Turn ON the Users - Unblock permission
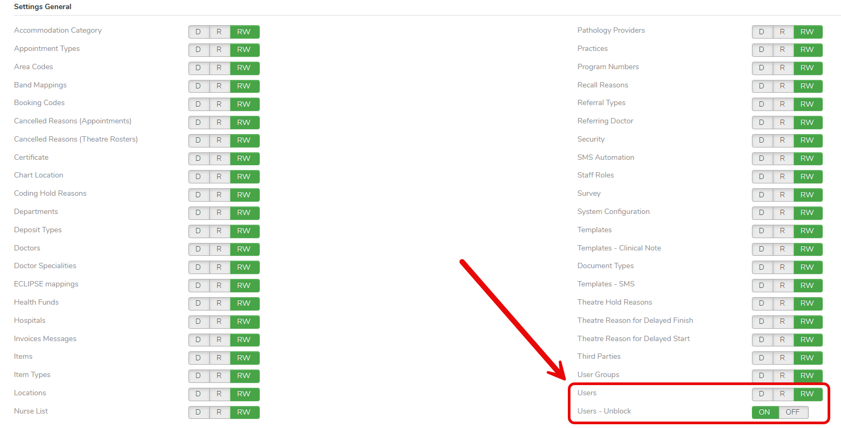This screenshot has width=841, height=428. 765,412
